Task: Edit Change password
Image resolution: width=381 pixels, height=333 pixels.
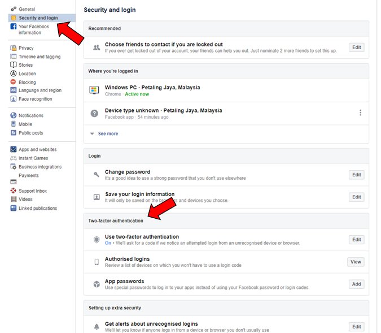Action: tap(357, 175)
